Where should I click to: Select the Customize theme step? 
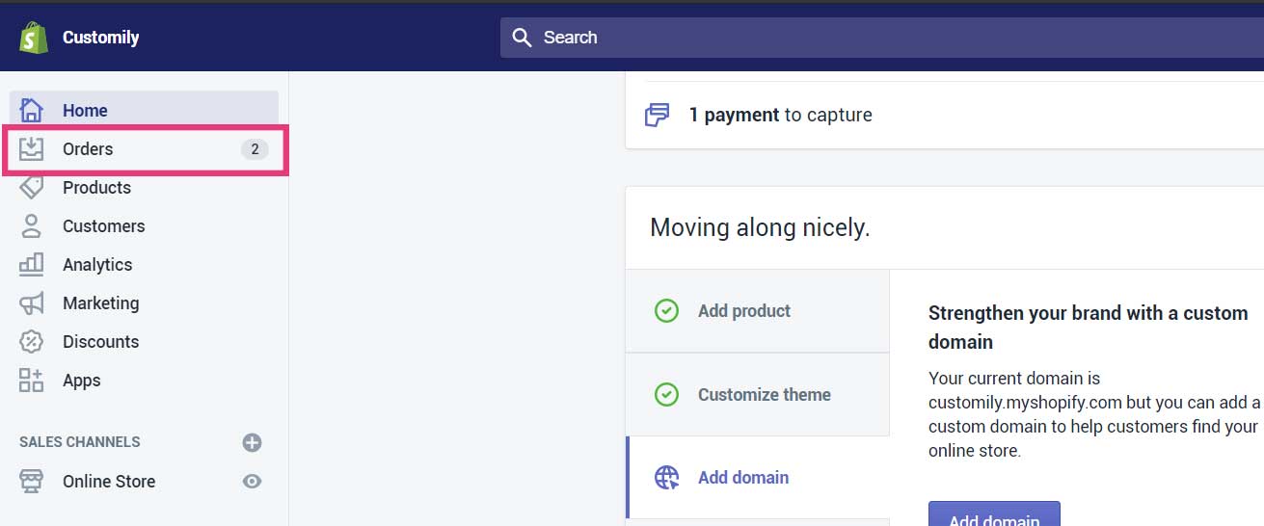pyautogui.click(x=764, y=395)
